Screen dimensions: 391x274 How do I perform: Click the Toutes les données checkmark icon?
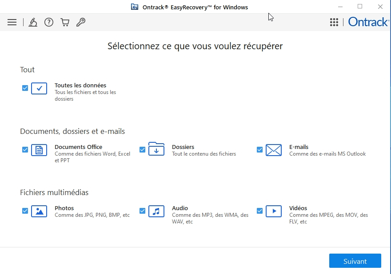39,88
